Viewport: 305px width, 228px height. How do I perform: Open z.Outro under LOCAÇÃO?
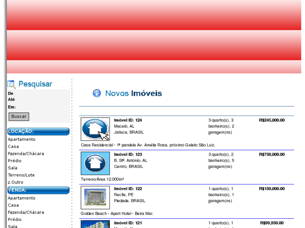coord(16,182)
